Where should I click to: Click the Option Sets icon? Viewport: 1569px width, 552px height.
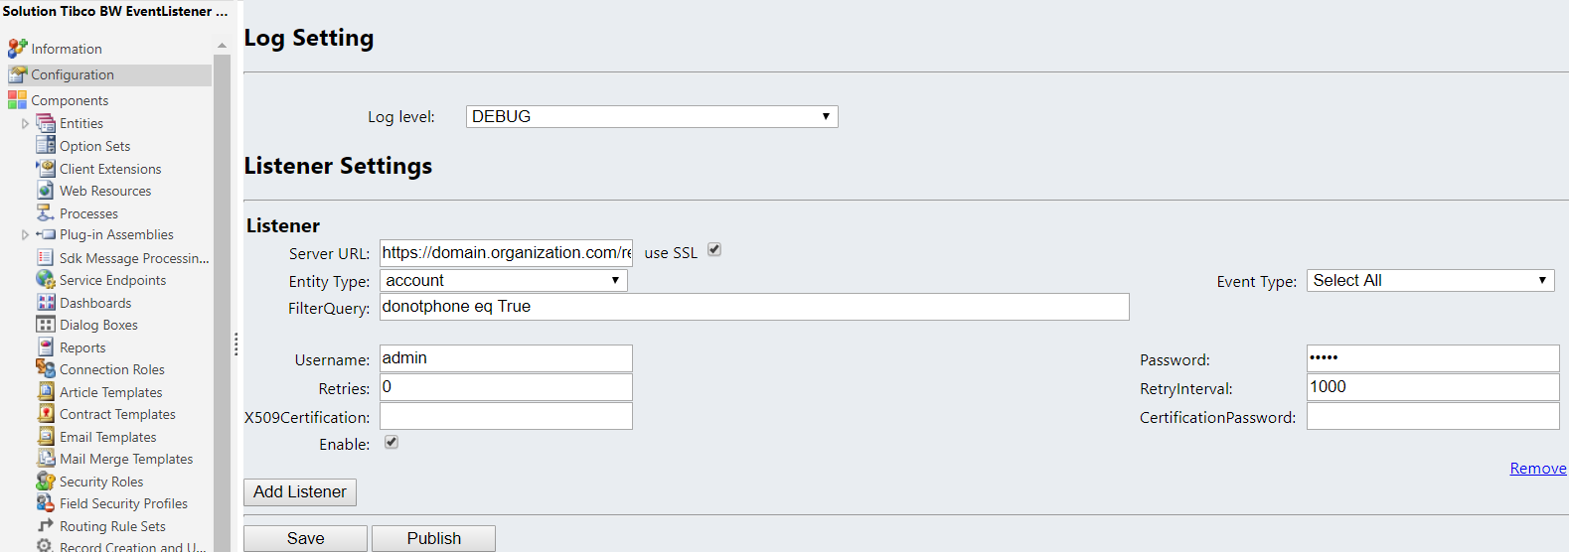(46, 145)
